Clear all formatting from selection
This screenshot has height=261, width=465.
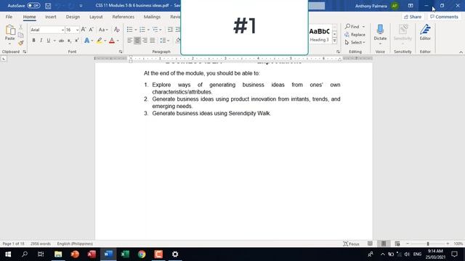click(117, 30)
